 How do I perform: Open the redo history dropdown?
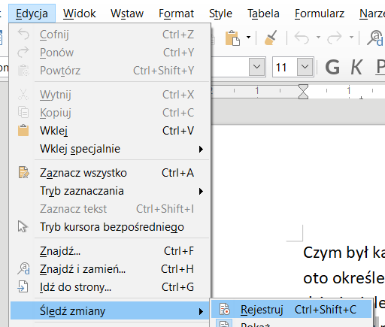351,38
